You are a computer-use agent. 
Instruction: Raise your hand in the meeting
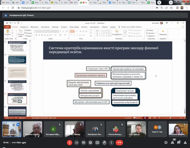click(x=105, y=143)
